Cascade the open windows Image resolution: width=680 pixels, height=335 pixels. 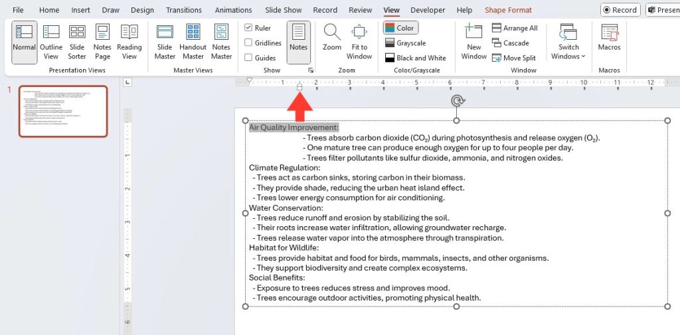511,43
